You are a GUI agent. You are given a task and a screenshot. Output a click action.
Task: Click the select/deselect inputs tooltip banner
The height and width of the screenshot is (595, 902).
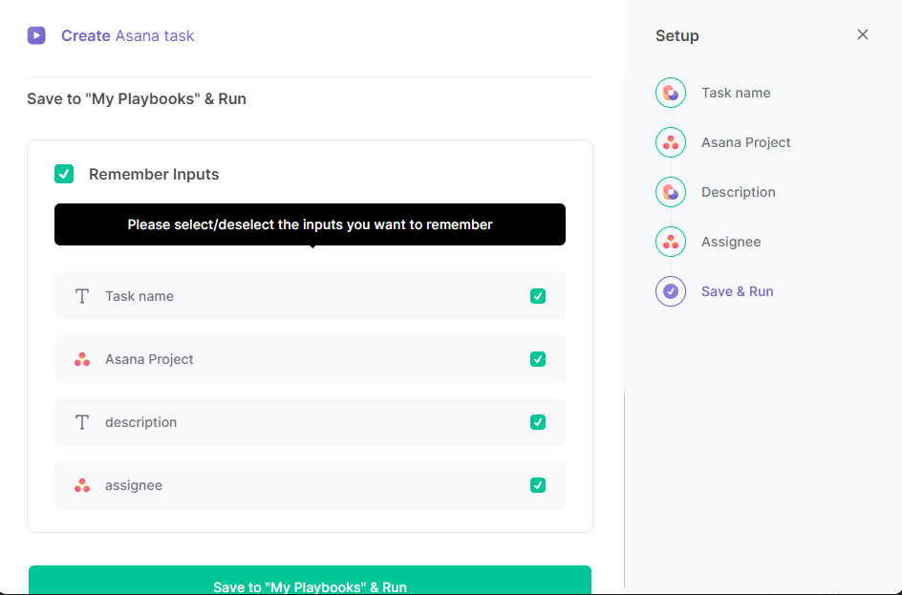click(310, 224)
